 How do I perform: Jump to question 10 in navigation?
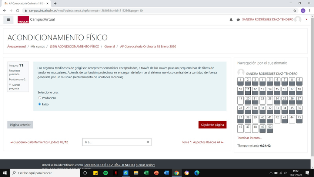[240, 91]
